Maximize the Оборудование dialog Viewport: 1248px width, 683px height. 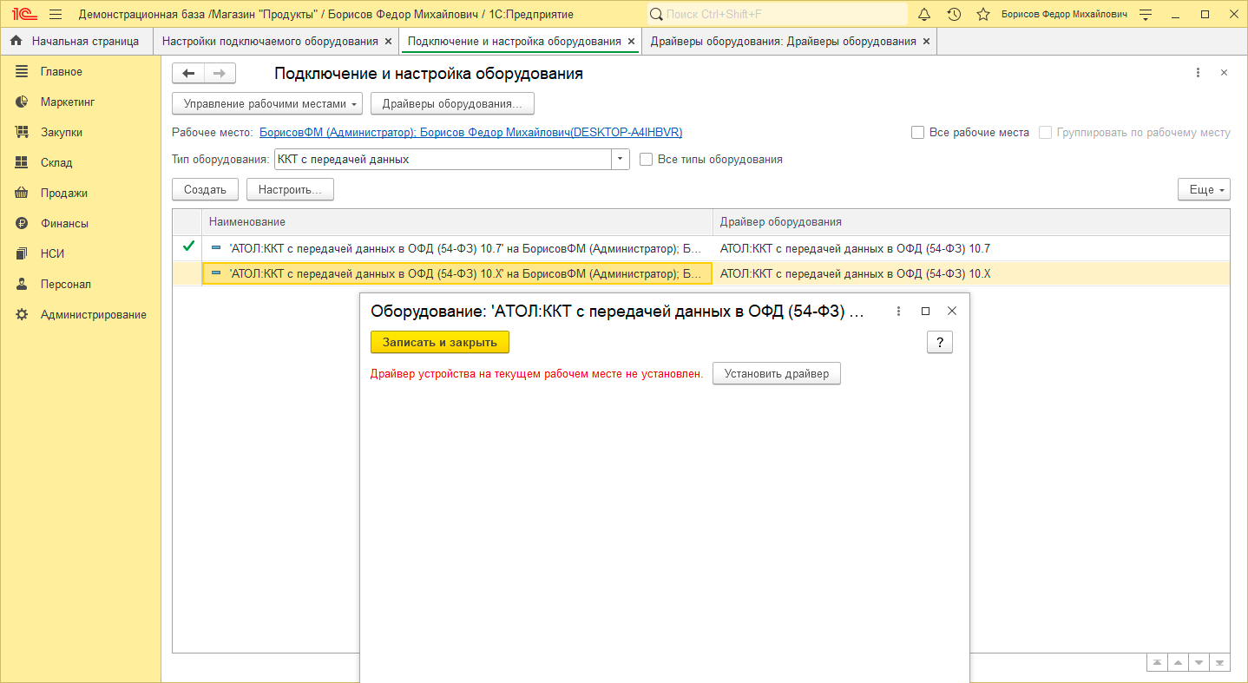(925, 311)
